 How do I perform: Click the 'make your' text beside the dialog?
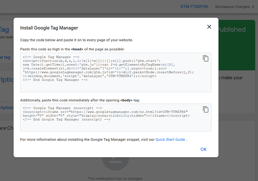[x=232, y=78]
